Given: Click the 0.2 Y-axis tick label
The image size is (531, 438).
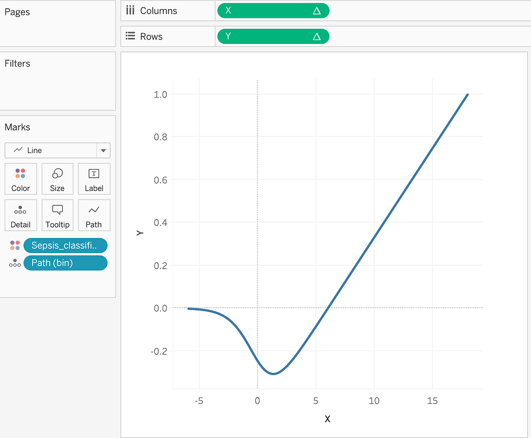Looking at the screenshot, I should [x=160, y=266].
